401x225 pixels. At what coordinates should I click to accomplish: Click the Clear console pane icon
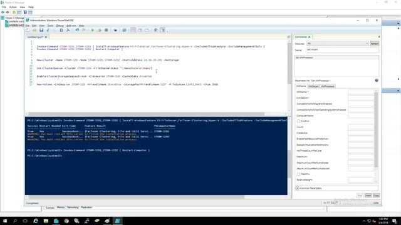click(x=68, y=30)
